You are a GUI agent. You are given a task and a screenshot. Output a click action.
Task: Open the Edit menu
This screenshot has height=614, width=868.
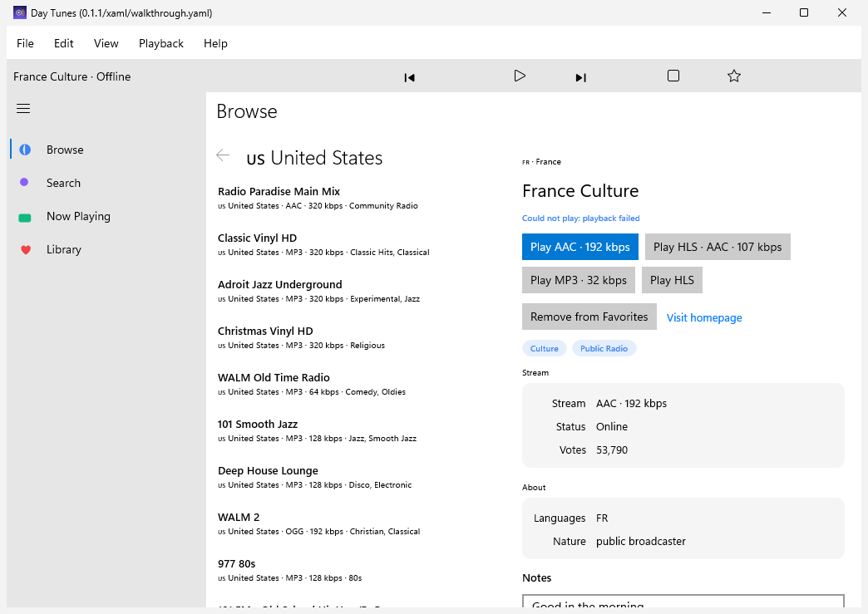[64, 43]
